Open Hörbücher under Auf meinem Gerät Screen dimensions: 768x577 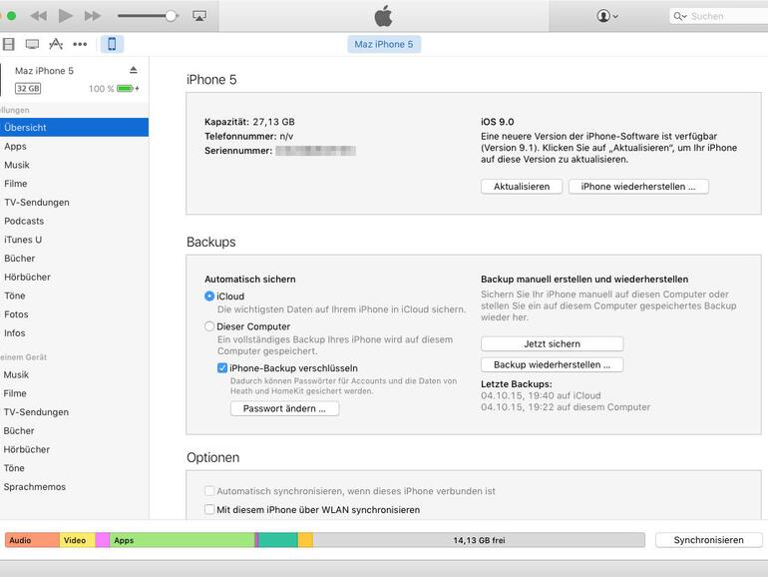click(x=74, y=449)
